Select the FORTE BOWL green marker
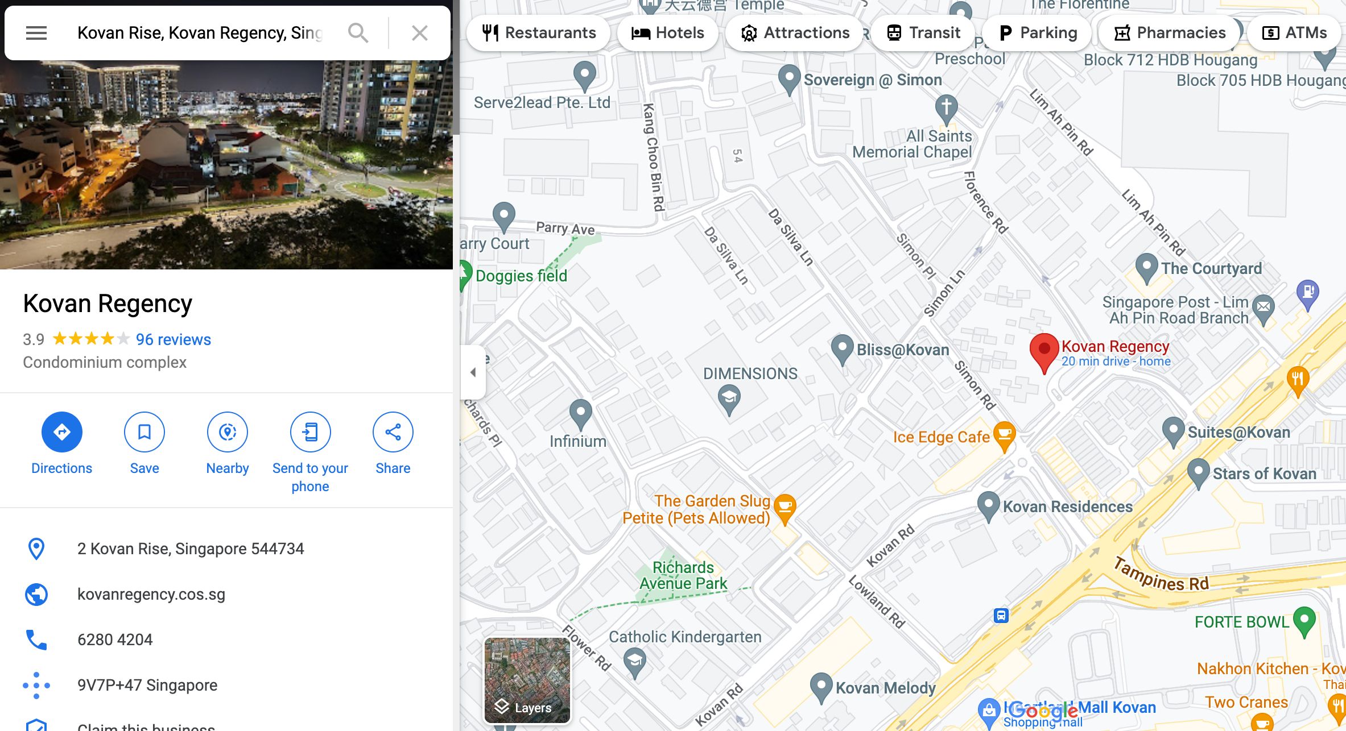Image resolution: width=1346 pixels, height=731 pixels. coord(1304,621)
